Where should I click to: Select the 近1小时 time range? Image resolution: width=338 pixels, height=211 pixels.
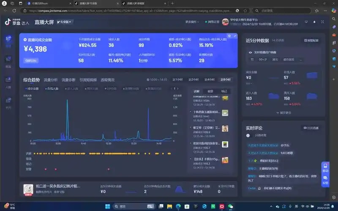(177, 79)
